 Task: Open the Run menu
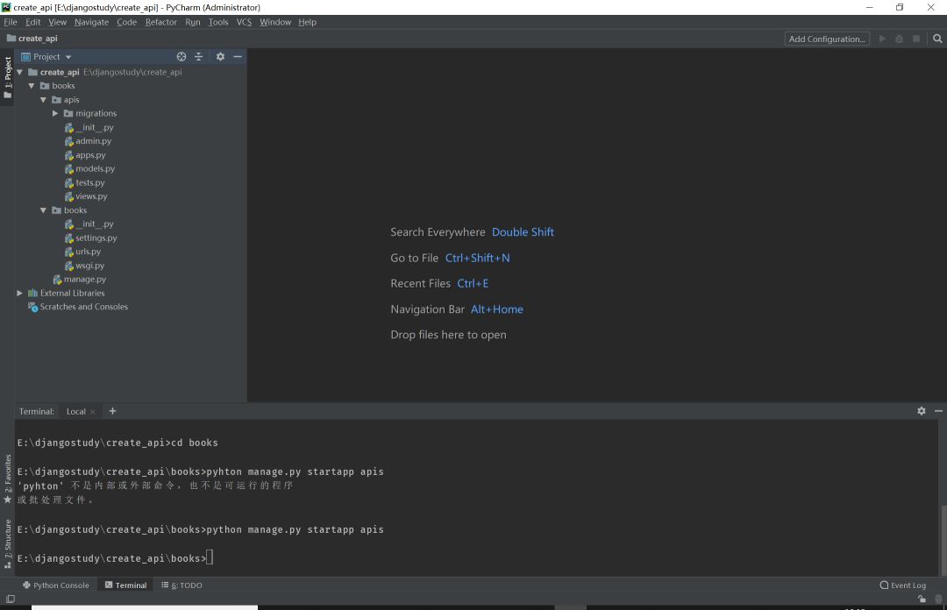[193, 22]
